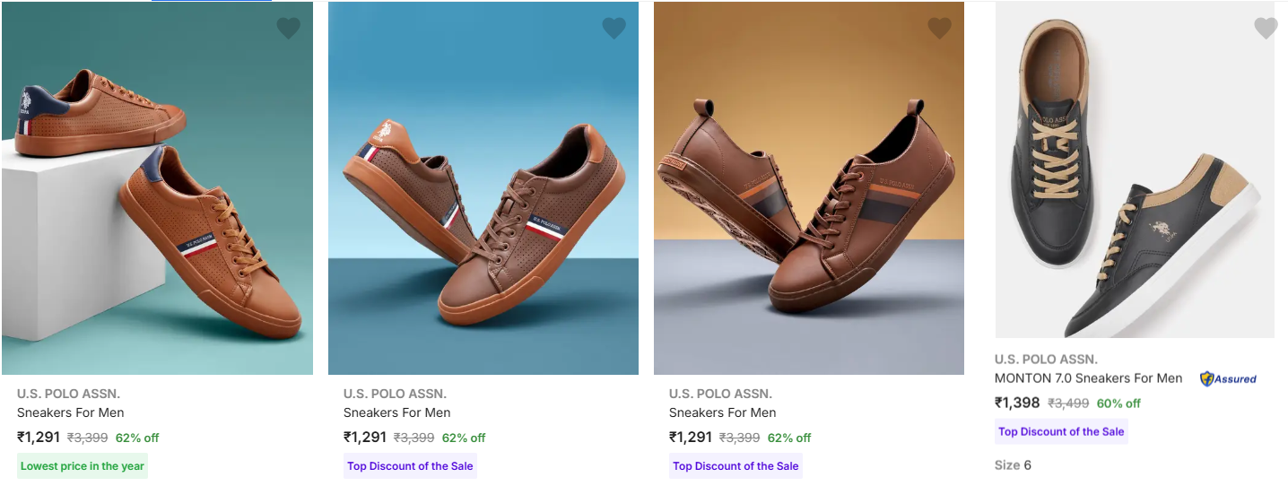Viewport: 1288px width, 486px height.
Task: Click Top Discount badge below blue-backdrop sneakers
Action: tap(410, 466)
